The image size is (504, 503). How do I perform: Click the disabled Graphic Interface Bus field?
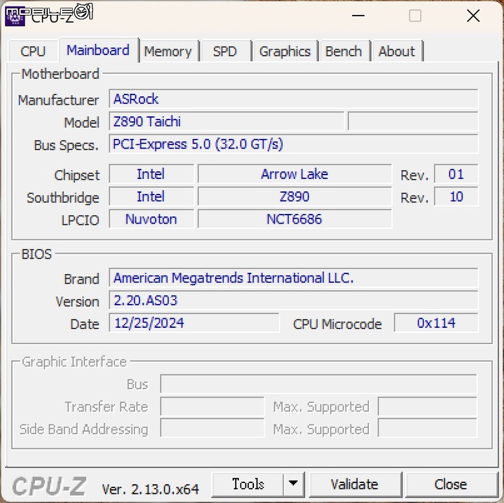[x=319, y=384]
